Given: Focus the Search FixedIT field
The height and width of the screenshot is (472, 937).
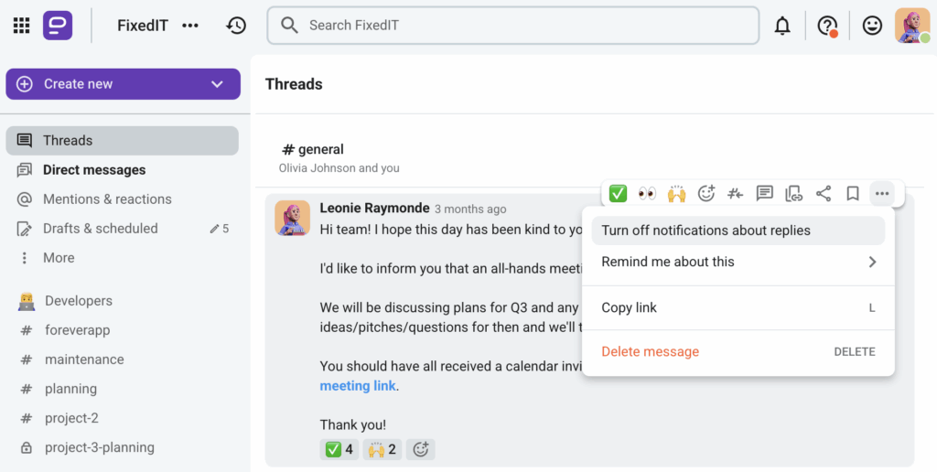Looking at the screenshot, I should pos(513,25).
